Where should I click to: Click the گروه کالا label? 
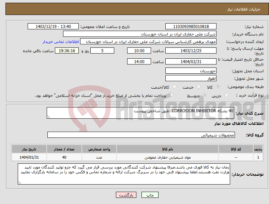pyautogui.click(x=255, y=135)
